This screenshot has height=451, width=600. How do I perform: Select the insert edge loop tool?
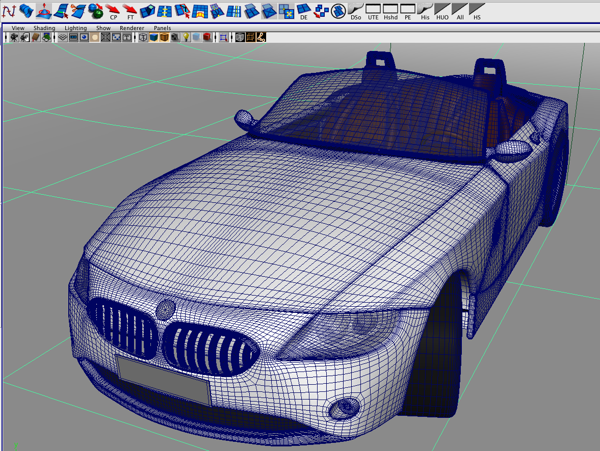click(165, 11)
